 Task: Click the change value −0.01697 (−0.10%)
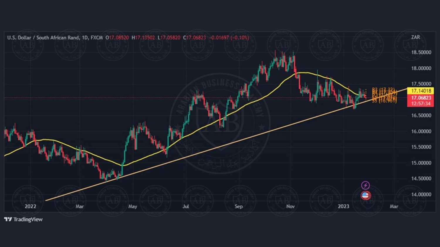229,37
